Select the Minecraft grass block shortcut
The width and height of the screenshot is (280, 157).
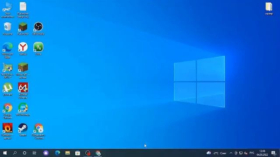23,71
